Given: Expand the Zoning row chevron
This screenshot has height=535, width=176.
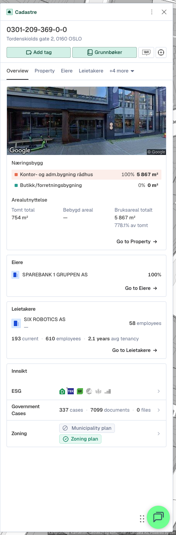Looking at the screenshot, I should [x=159, y=434].
